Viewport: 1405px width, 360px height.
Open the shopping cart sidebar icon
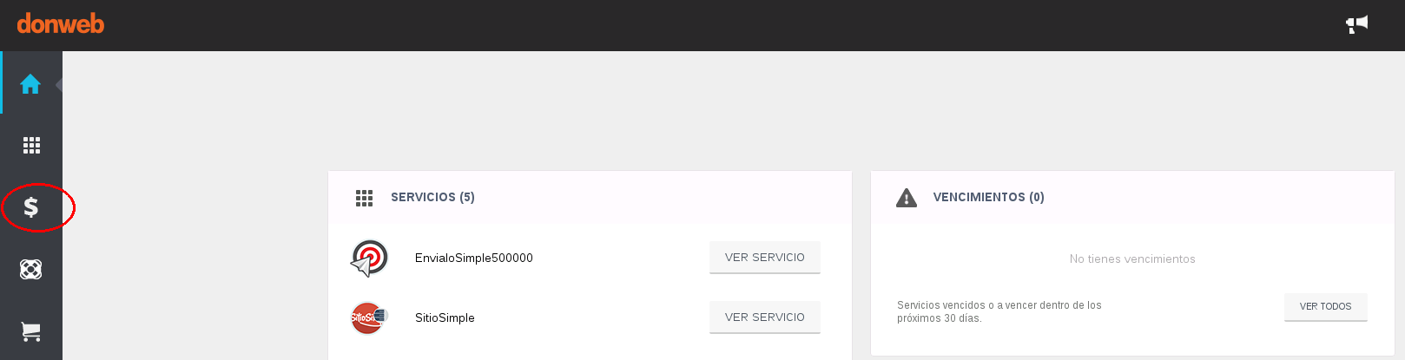[x=31, y=331]
